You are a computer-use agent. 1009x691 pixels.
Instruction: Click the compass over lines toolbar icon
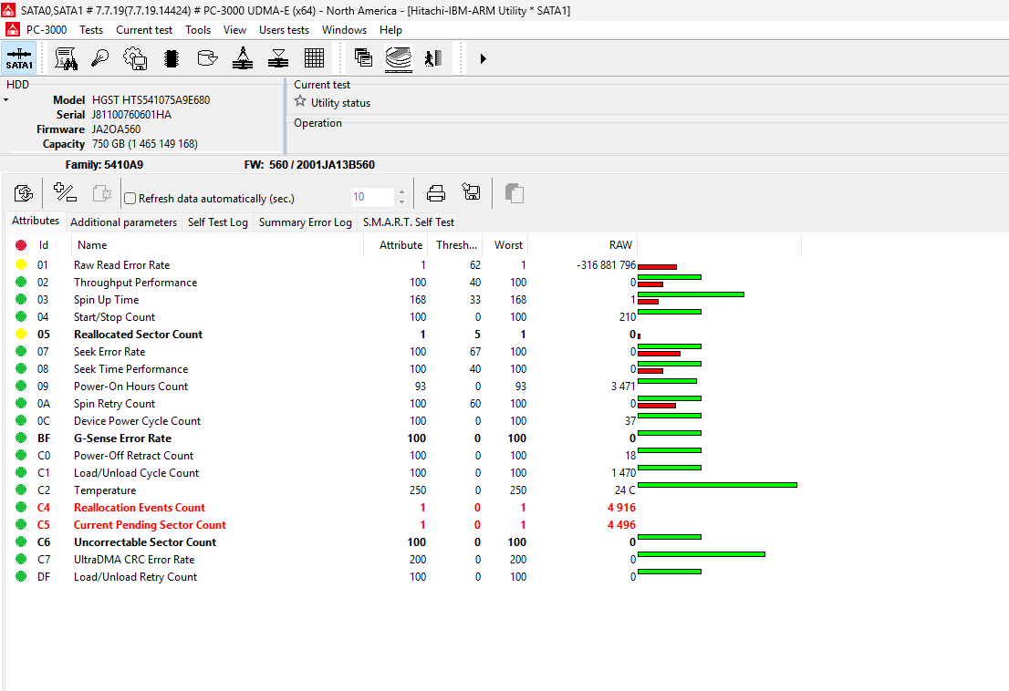pyautogui.click(x=243, y=58)
